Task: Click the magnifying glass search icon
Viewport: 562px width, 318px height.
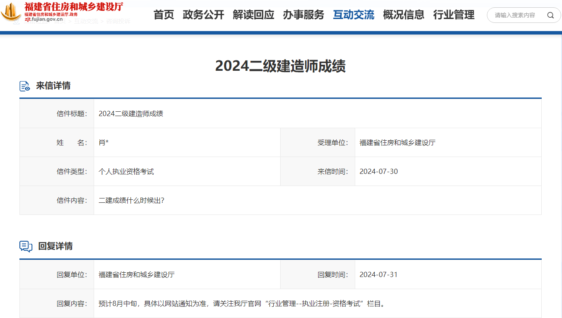Action: tap(550, 15)
